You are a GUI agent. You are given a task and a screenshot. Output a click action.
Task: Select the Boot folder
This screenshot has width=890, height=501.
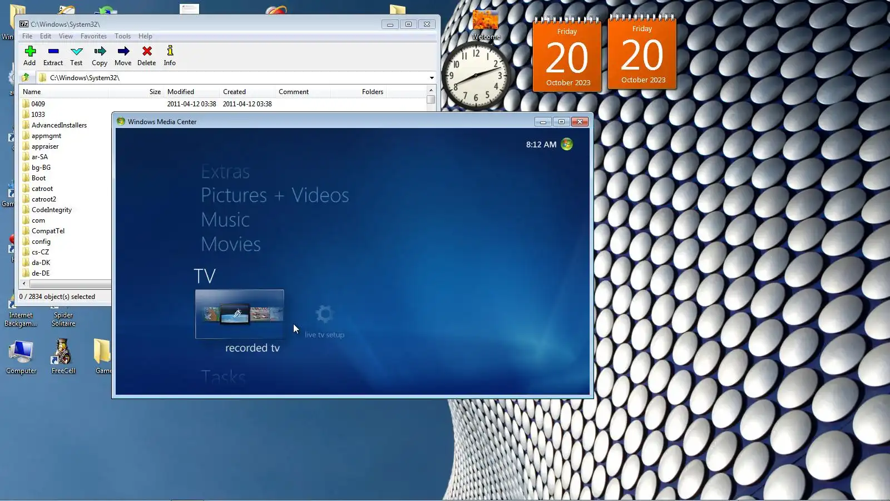point(38,178)
